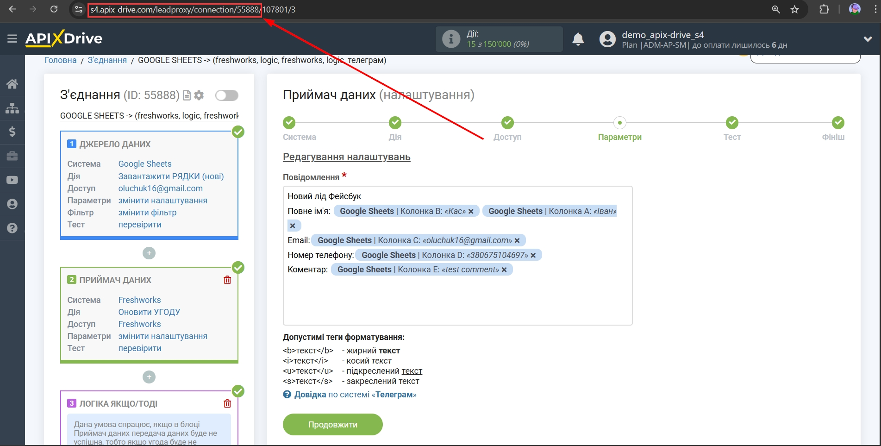Open connections sitemap icon in sidebar

(x=12, y=108)
